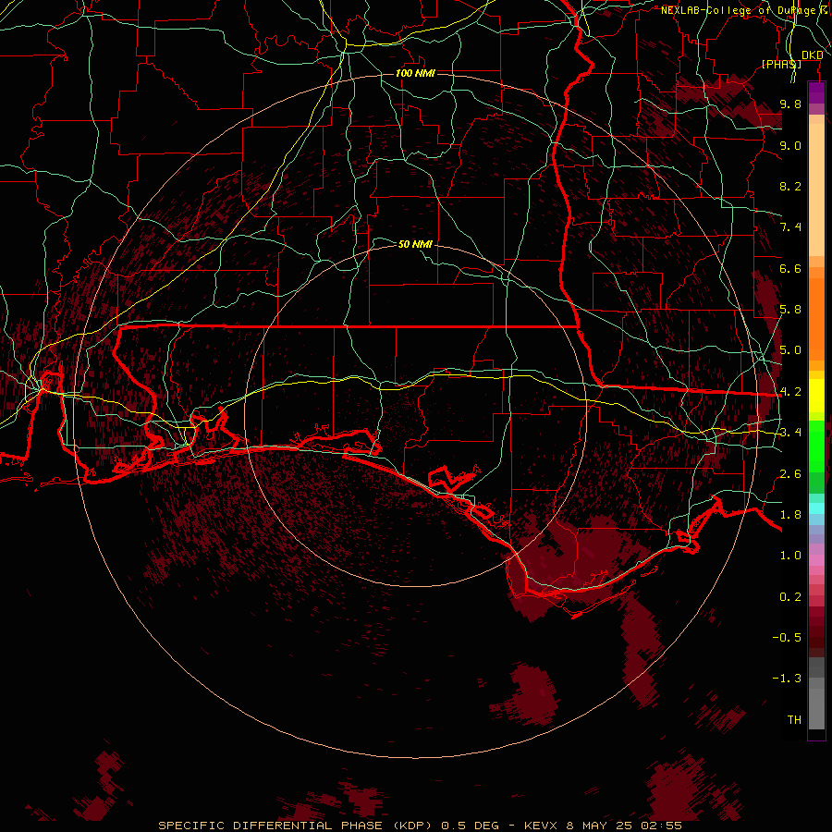Select the 7.4 scale value

click(x=790, y=227)
